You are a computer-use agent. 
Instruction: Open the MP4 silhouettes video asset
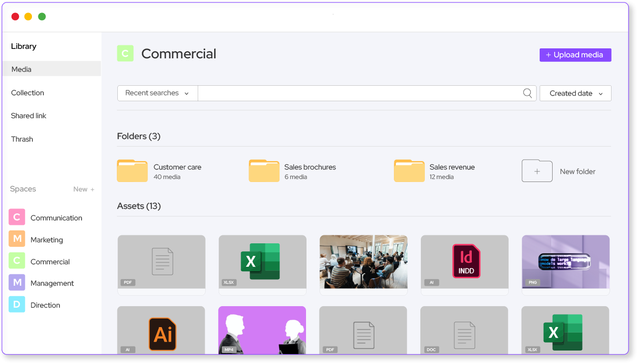point(262,331)
